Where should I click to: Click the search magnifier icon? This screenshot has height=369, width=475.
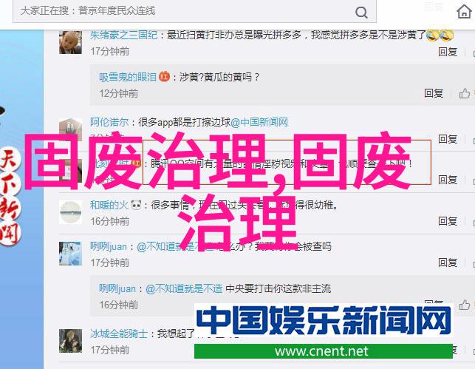click(361, 13)
